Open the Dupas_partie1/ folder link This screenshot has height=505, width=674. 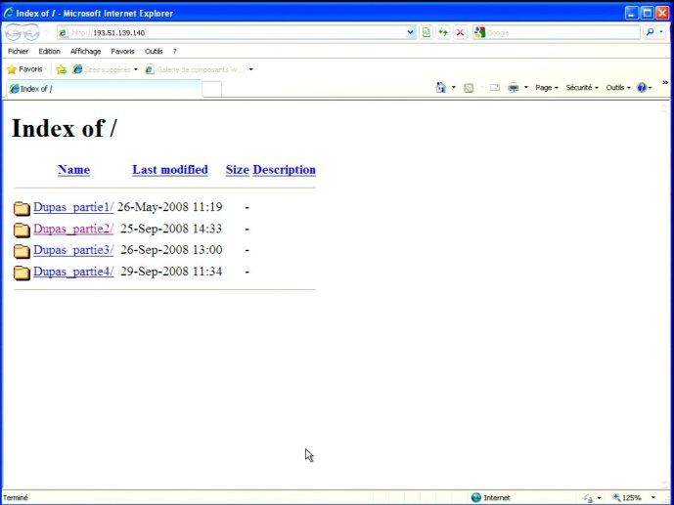pyautogui.click(x=73, y=207)
